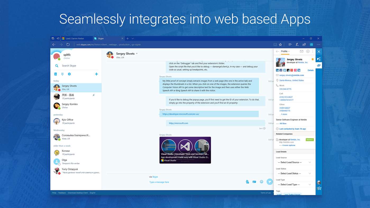This screenshot has width=370, height=208.
Task: Click the Foursquare icon in Sergey's profile
Action: pyautogui.click(x=295, y=70)
